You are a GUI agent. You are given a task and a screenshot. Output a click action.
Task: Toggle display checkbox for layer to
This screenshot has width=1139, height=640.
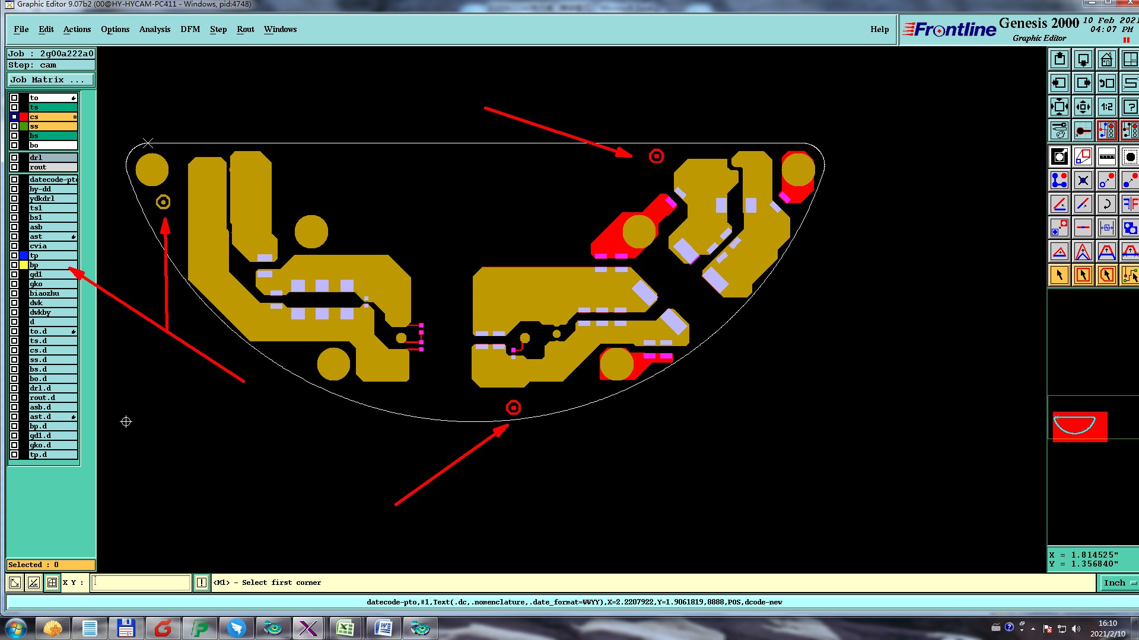(14, 98)
